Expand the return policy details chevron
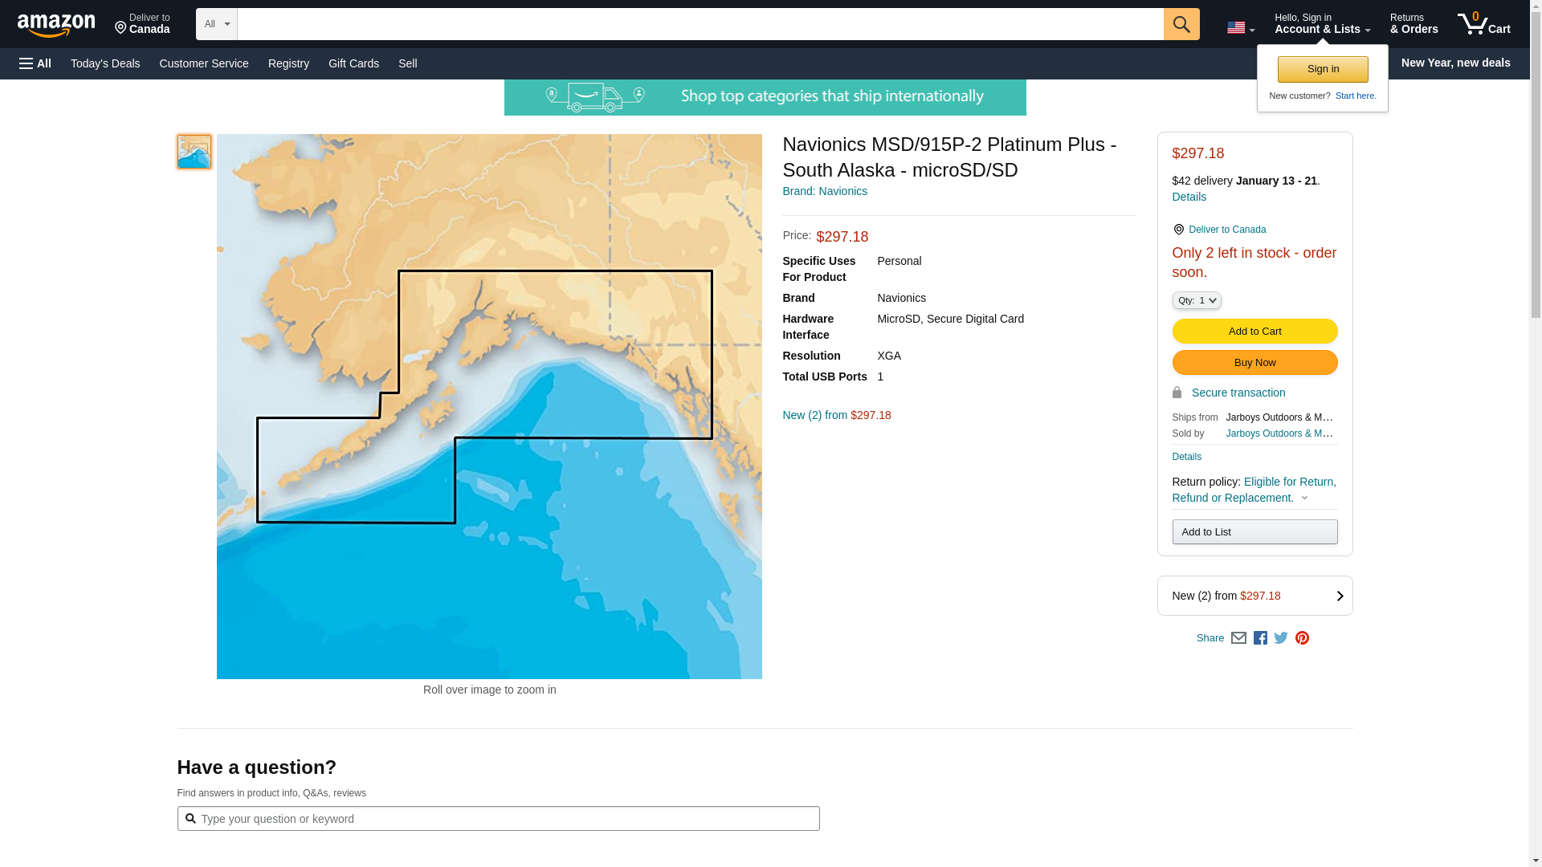This screenshot has height=867, width=1542. click(x=1304, y=498)
